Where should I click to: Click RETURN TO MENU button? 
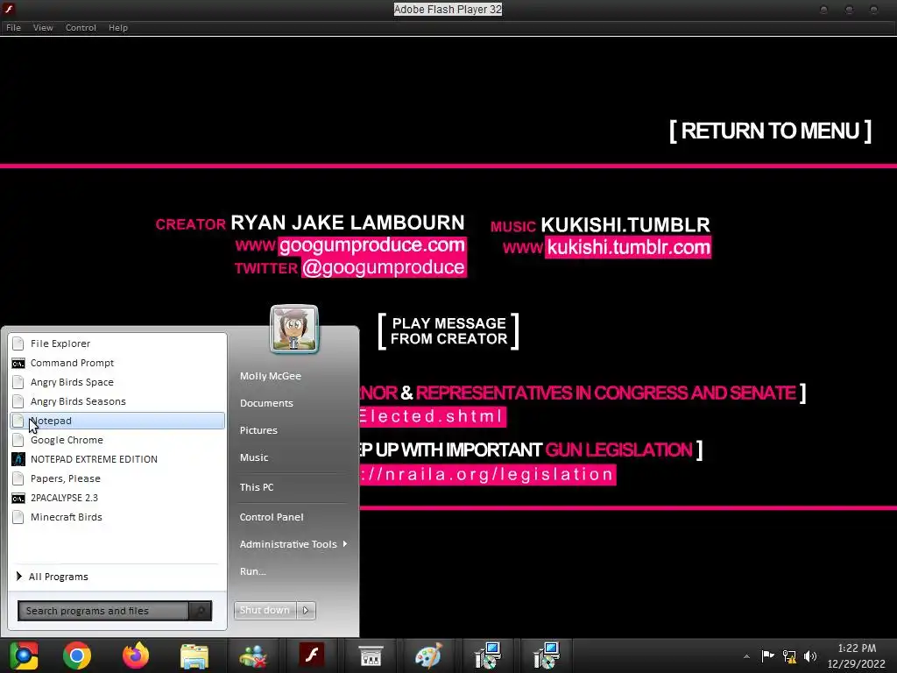pos(770,131)
